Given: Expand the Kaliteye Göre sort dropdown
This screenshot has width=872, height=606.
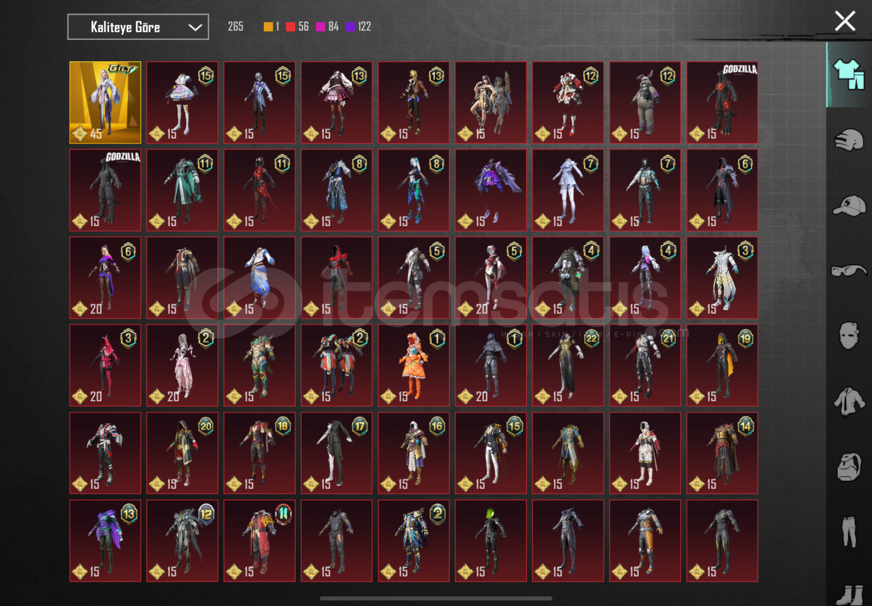Looking at the screenshot, I should [137, 27].
